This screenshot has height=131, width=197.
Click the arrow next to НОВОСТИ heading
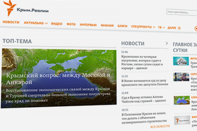167,43
